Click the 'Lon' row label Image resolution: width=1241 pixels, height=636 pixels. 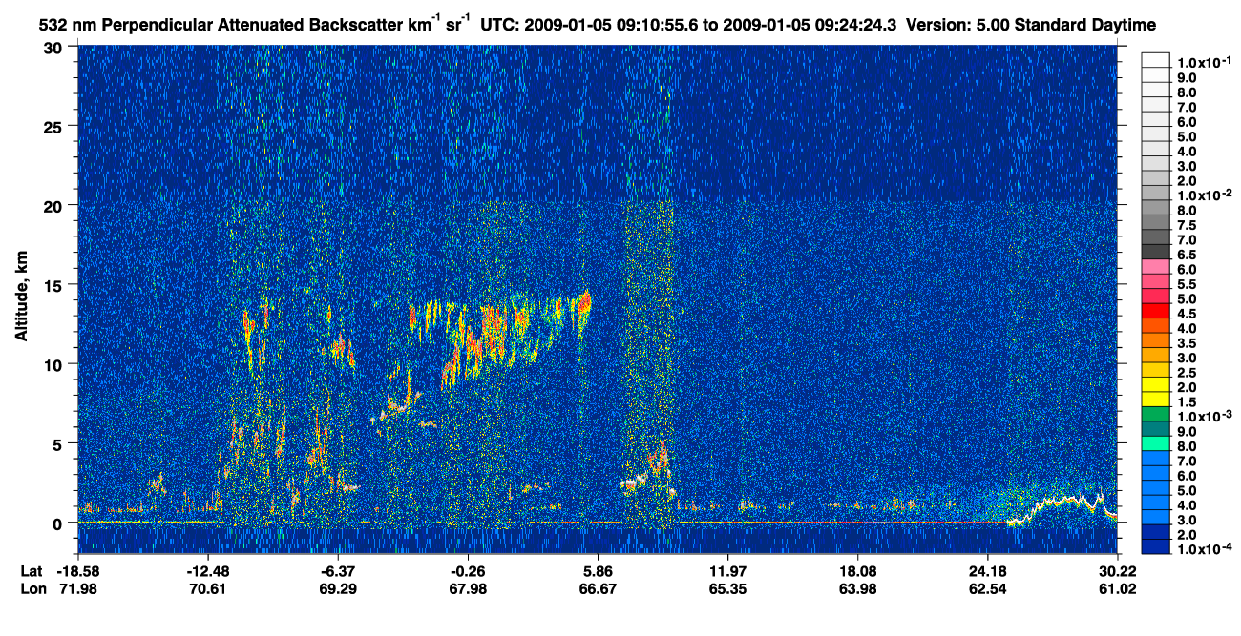pyautogui.click(x=32, y=589)
